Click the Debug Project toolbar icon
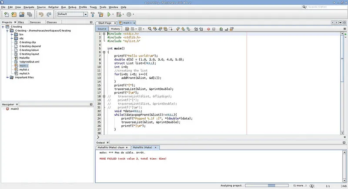This screenshot has height=189, width=348. [x=120, y=14]
